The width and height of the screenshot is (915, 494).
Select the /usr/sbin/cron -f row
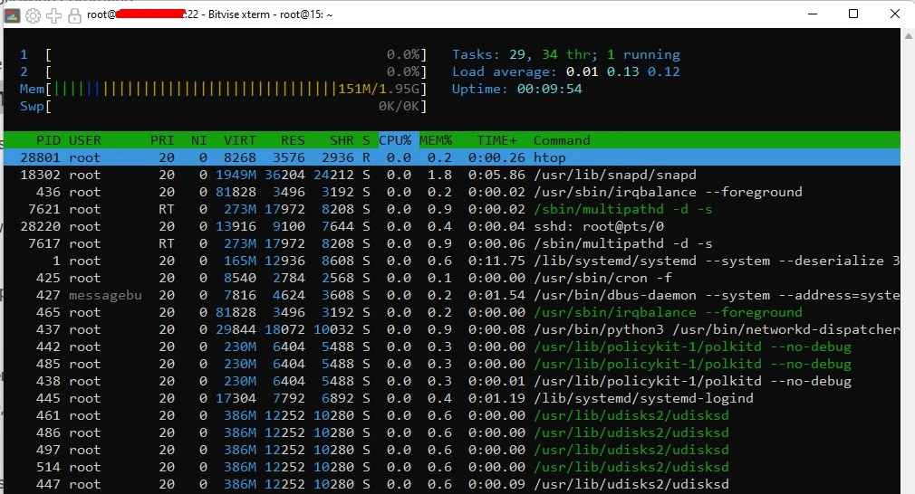[x=452, y=278]
